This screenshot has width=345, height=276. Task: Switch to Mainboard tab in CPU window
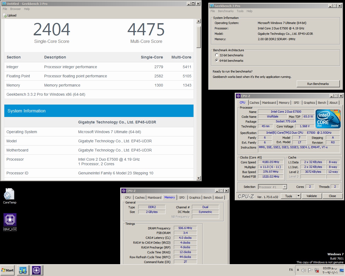(x=269, y=103)
